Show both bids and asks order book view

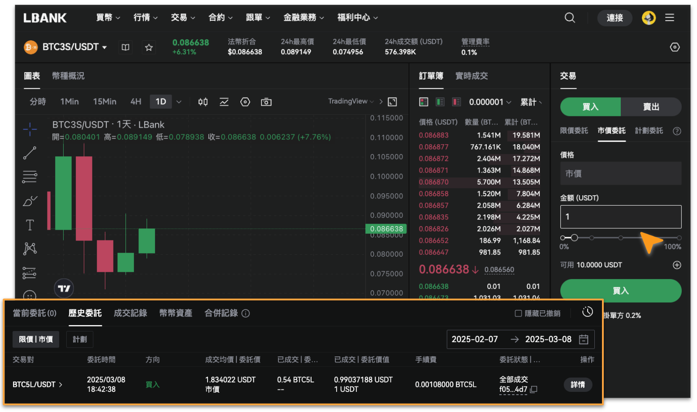[x=424, y=102]
